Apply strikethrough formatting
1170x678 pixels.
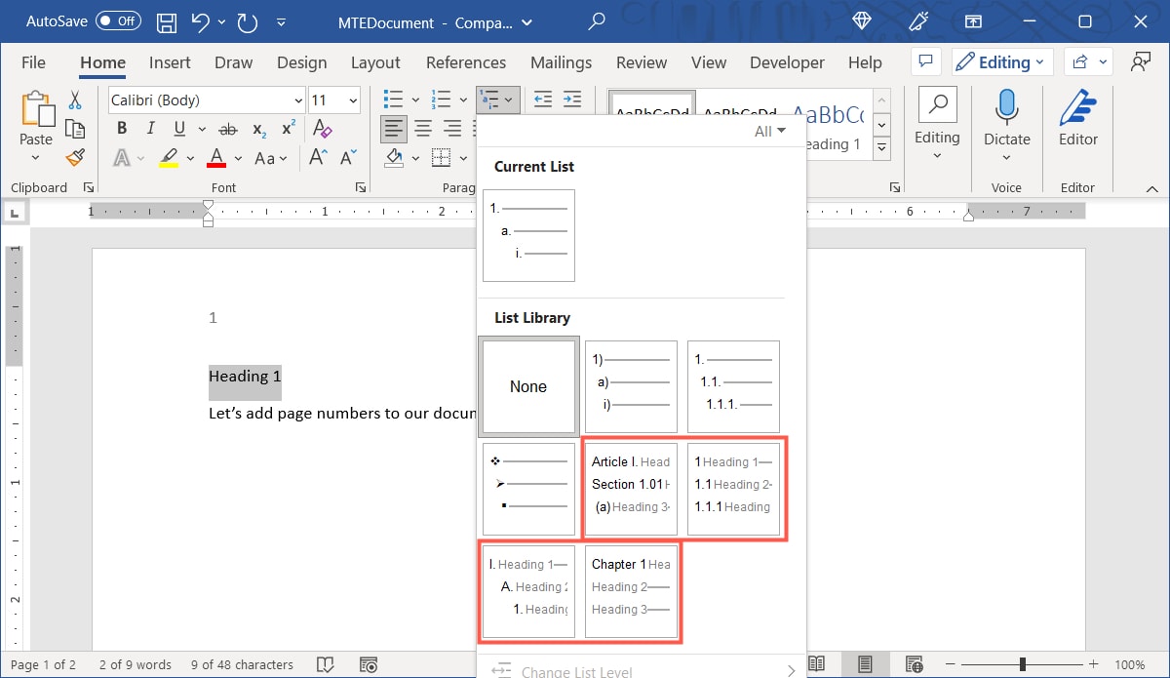(x=227, y=128)
